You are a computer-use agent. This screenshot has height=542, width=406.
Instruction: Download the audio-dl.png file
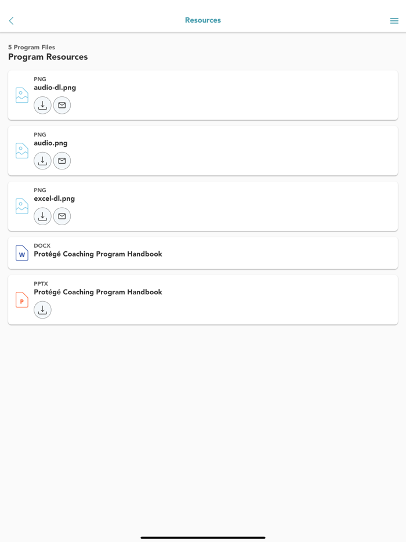(x=42, y=105)
